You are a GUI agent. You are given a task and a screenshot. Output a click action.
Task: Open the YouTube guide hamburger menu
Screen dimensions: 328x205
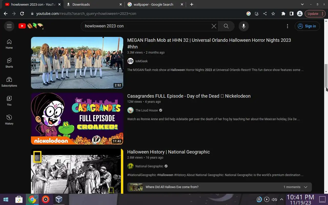coord(9,26)
